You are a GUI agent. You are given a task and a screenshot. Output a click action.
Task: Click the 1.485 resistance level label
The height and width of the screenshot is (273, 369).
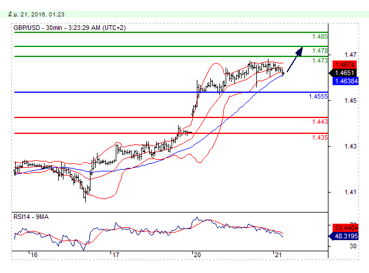(320, 36)
